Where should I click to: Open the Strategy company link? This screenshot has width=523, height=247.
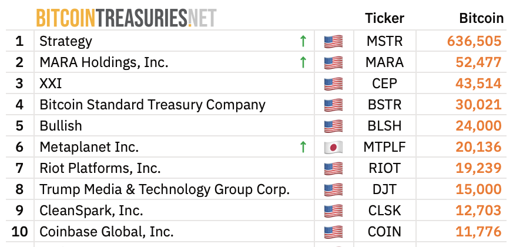click(66, 41)
